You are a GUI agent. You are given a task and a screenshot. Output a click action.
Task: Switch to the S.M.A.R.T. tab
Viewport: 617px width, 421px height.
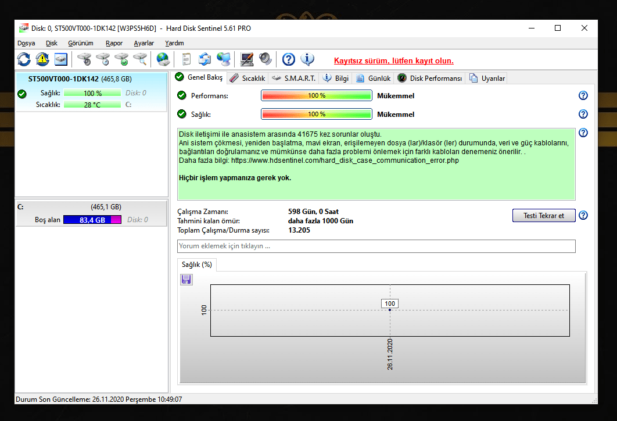(293, 79)
